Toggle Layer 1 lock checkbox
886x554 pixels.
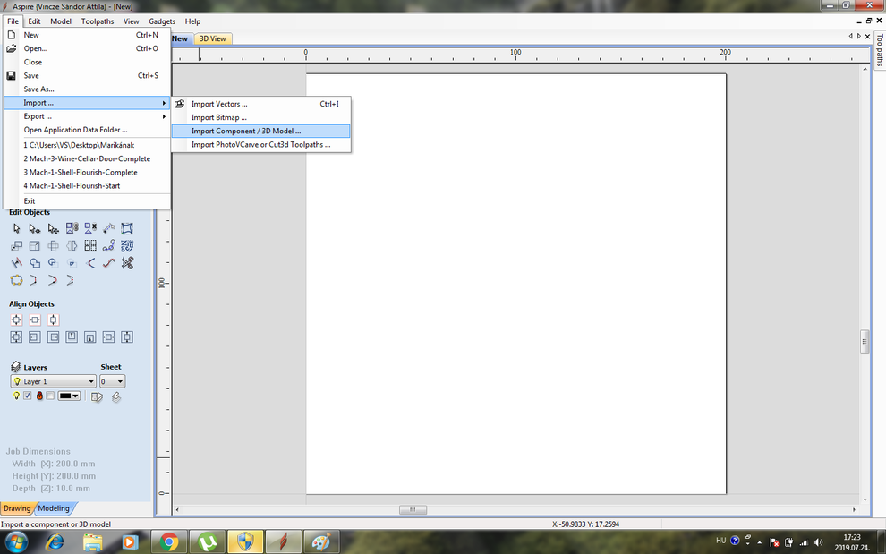50,396
